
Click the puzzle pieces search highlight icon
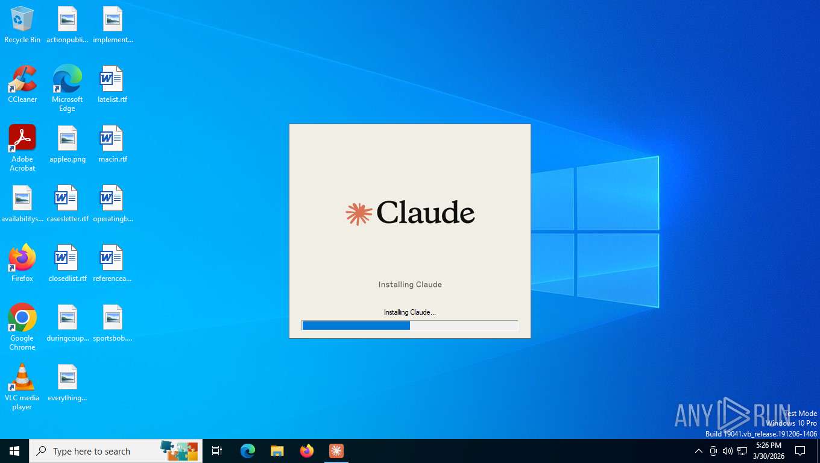pos(179,451)
